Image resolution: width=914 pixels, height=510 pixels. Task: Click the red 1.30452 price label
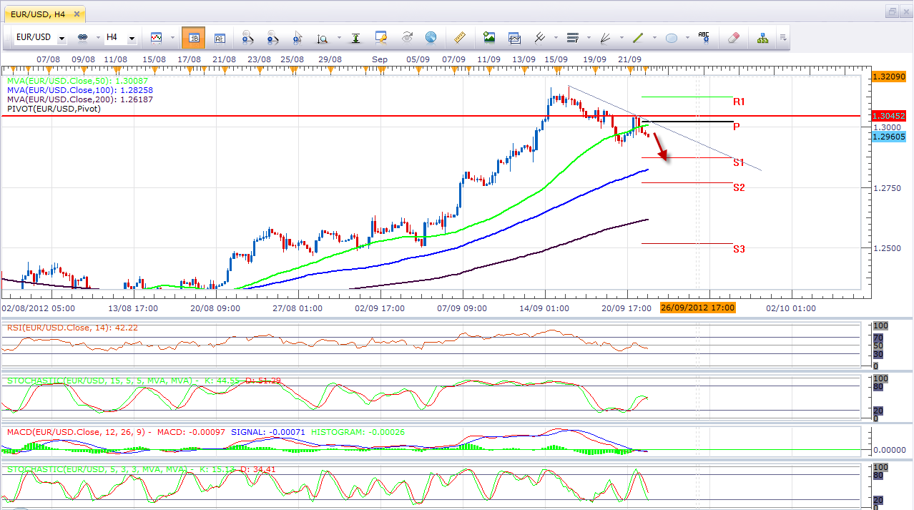[889, 115]
